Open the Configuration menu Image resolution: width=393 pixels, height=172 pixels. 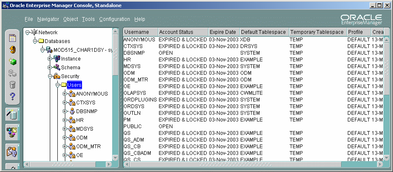tap(115, 19)
